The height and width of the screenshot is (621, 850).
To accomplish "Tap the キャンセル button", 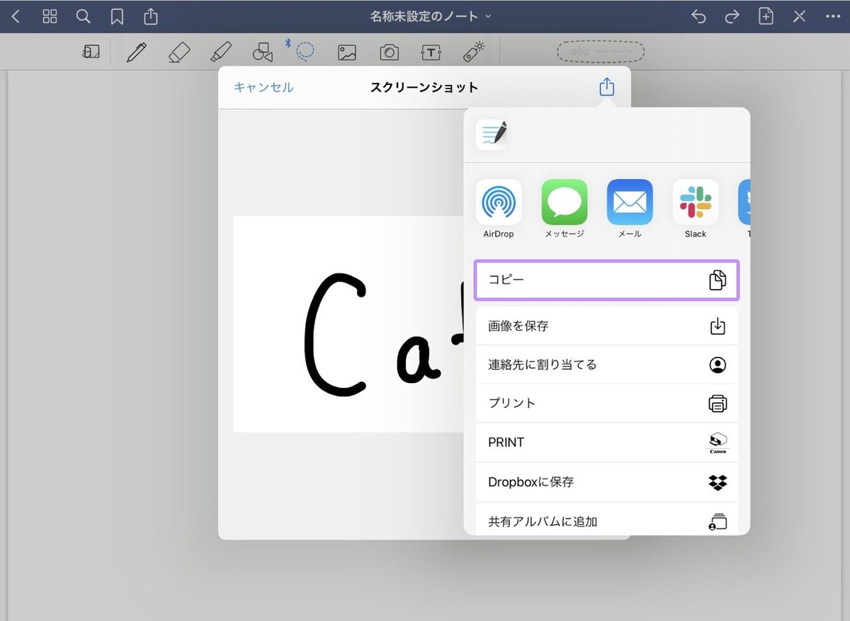I will point(263,87).
